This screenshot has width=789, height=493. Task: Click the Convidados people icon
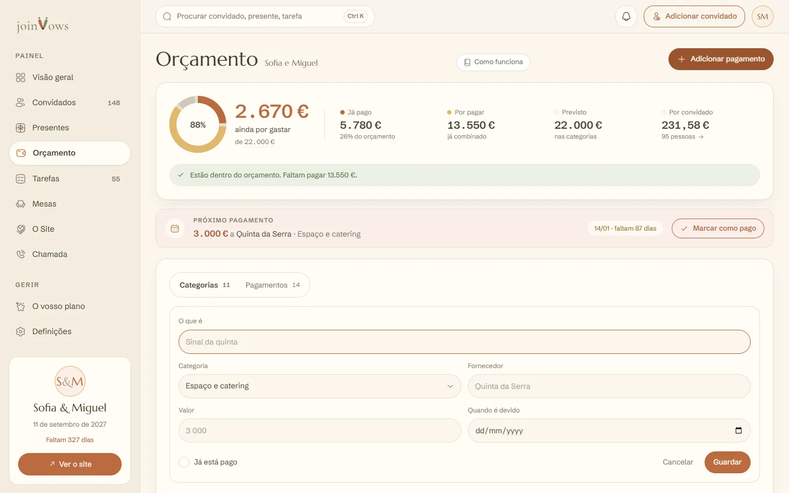[x=21, y=103]
